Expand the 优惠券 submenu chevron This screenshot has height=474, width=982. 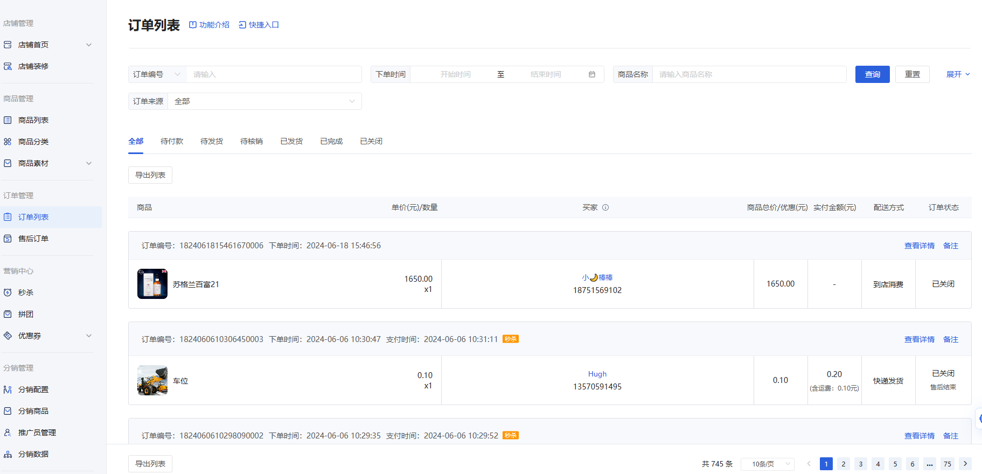click(89, 336)
